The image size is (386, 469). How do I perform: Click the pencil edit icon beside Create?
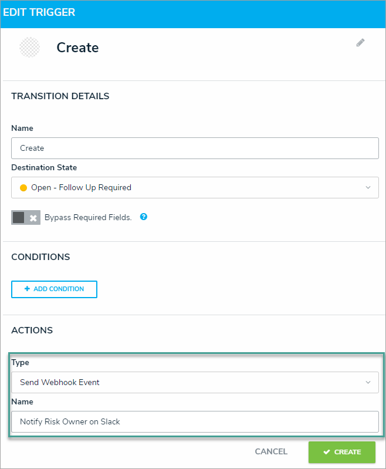pos(360,43)
